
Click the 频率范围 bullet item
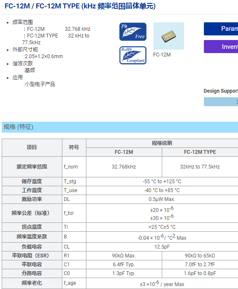[23, 22]
